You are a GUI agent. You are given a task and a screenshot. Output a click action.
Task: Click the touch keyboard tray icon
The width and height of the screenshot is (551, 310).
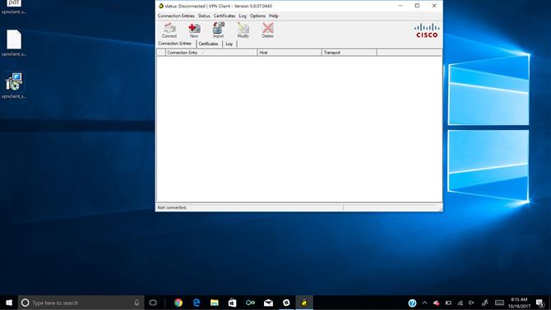(499, 303)
